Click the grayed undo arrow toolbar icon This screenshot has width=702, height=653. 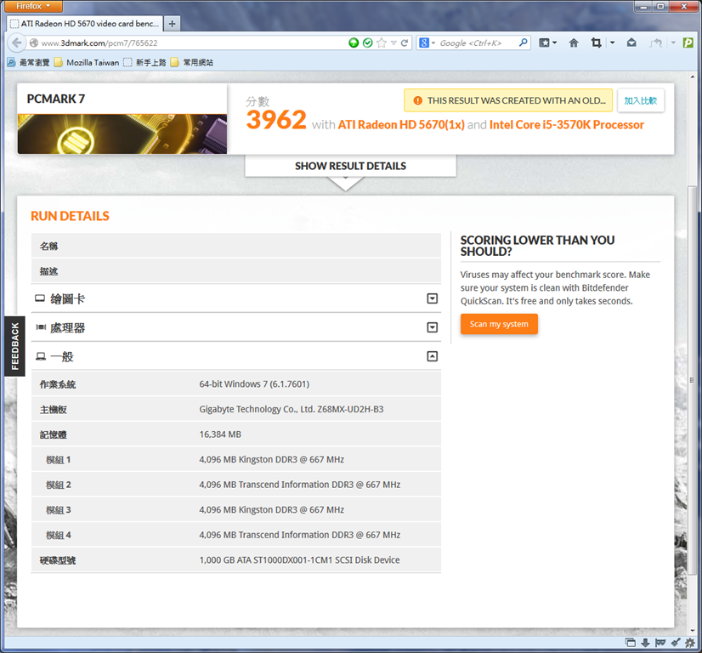656,43
